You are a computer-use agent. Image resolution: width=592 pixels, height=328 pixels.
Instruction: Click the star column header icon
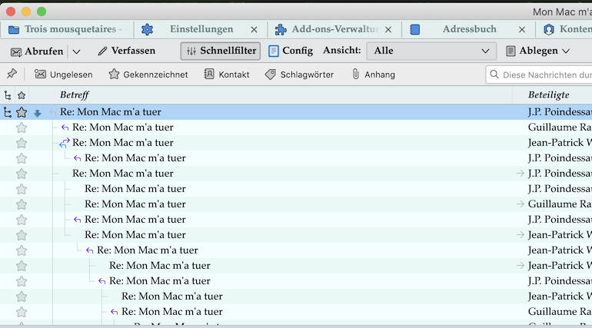pos(22,95)
